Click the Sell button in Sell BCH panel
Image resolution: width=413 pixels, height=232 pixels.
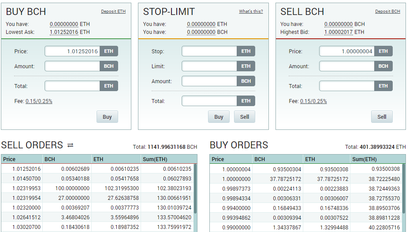pos(382,117)
